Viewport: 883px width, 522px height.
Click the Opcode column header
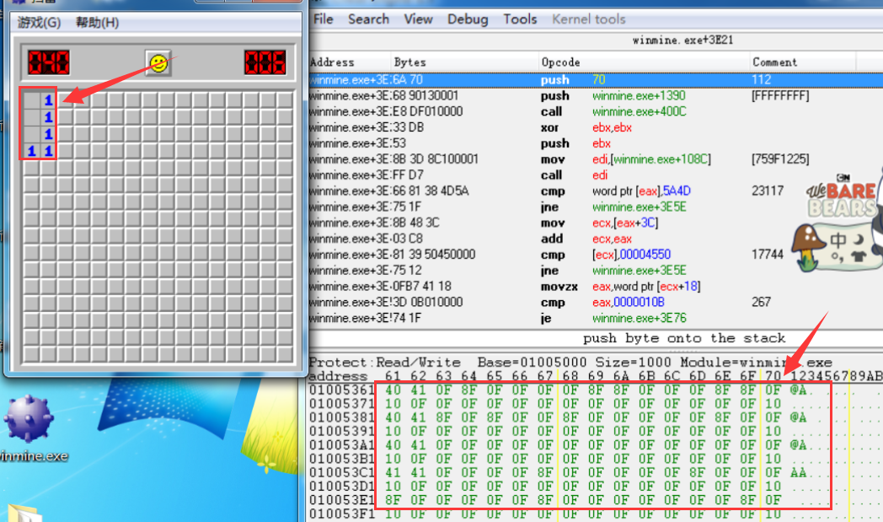645,62
